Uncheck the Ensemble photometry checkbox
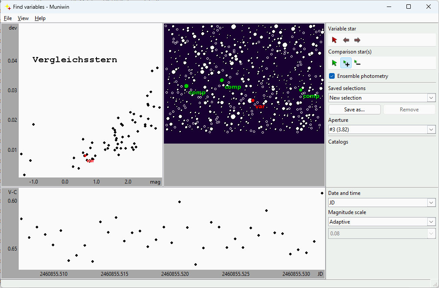The image size is (439, 288). point(332,76)
